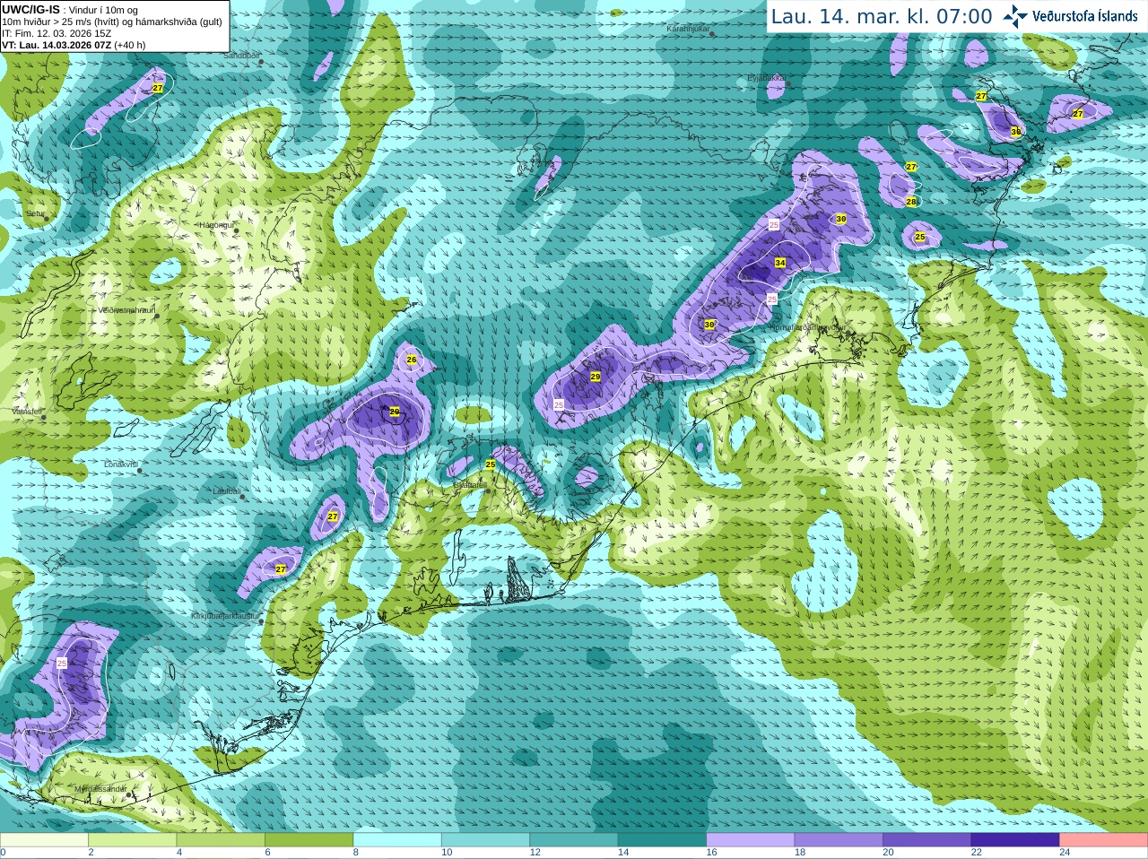This screenshot has width=1148, height=859.
Task: Select the 22–24 m/s dark indigo legend swatch
Action: click(x=1015, y=840)
